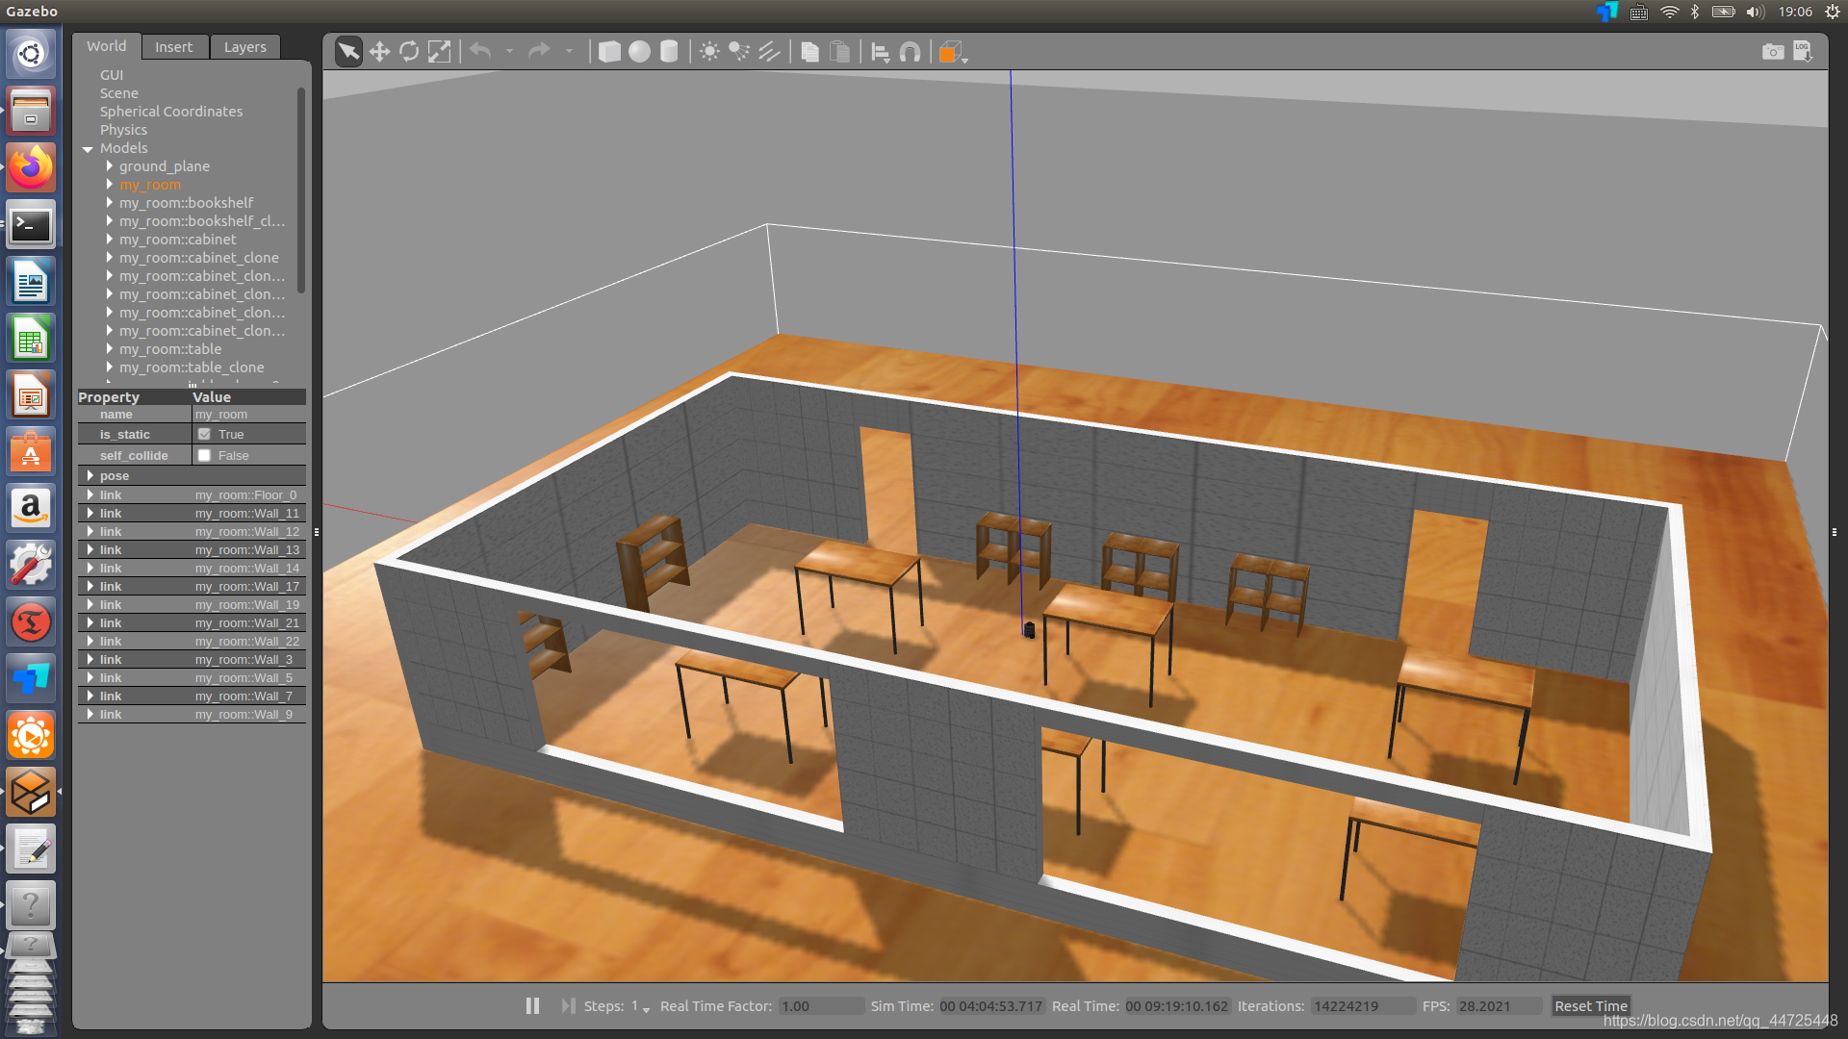This screenshot has height=1039, width=1848.
Task: Select the my_room model
Action: 150,185
